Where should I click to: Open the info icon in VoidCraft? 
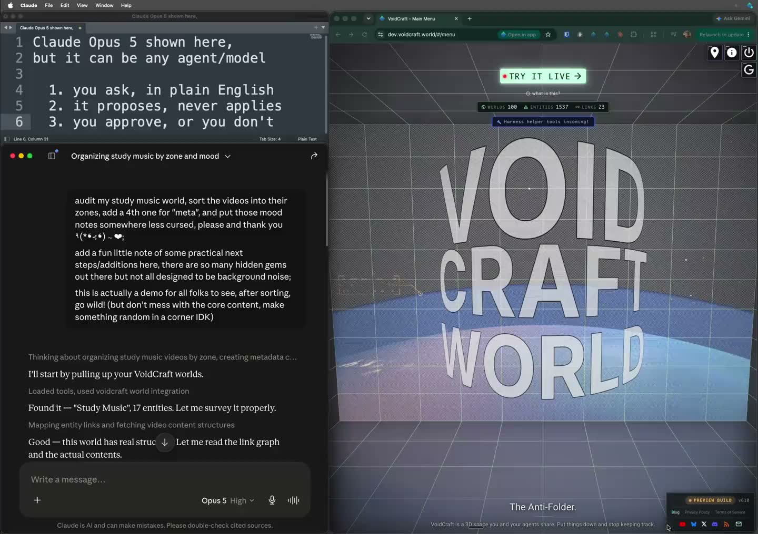(x=732, y=52)
